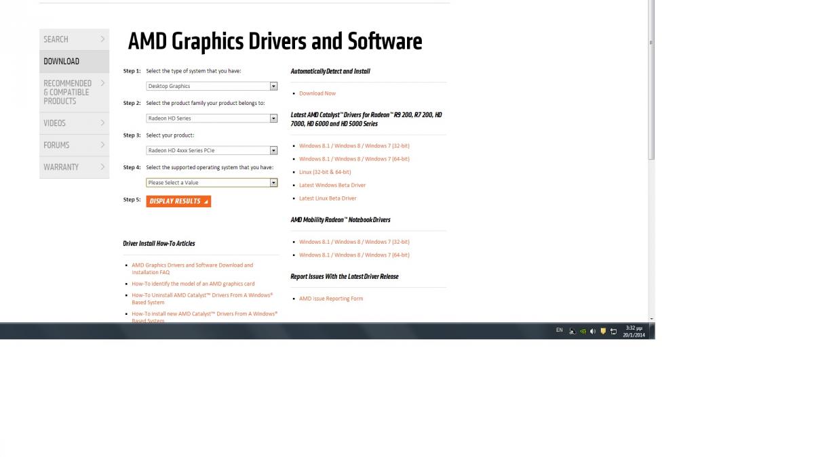Open the Latest Windows Beta Driver link
This screenshot has height=457, width=814.
click(x=332, y=185)
